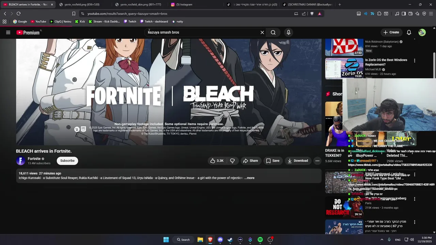Open Brave Rewards triangle icon
The width and height of the screenshot is (436, 245).
coord(320,14)
